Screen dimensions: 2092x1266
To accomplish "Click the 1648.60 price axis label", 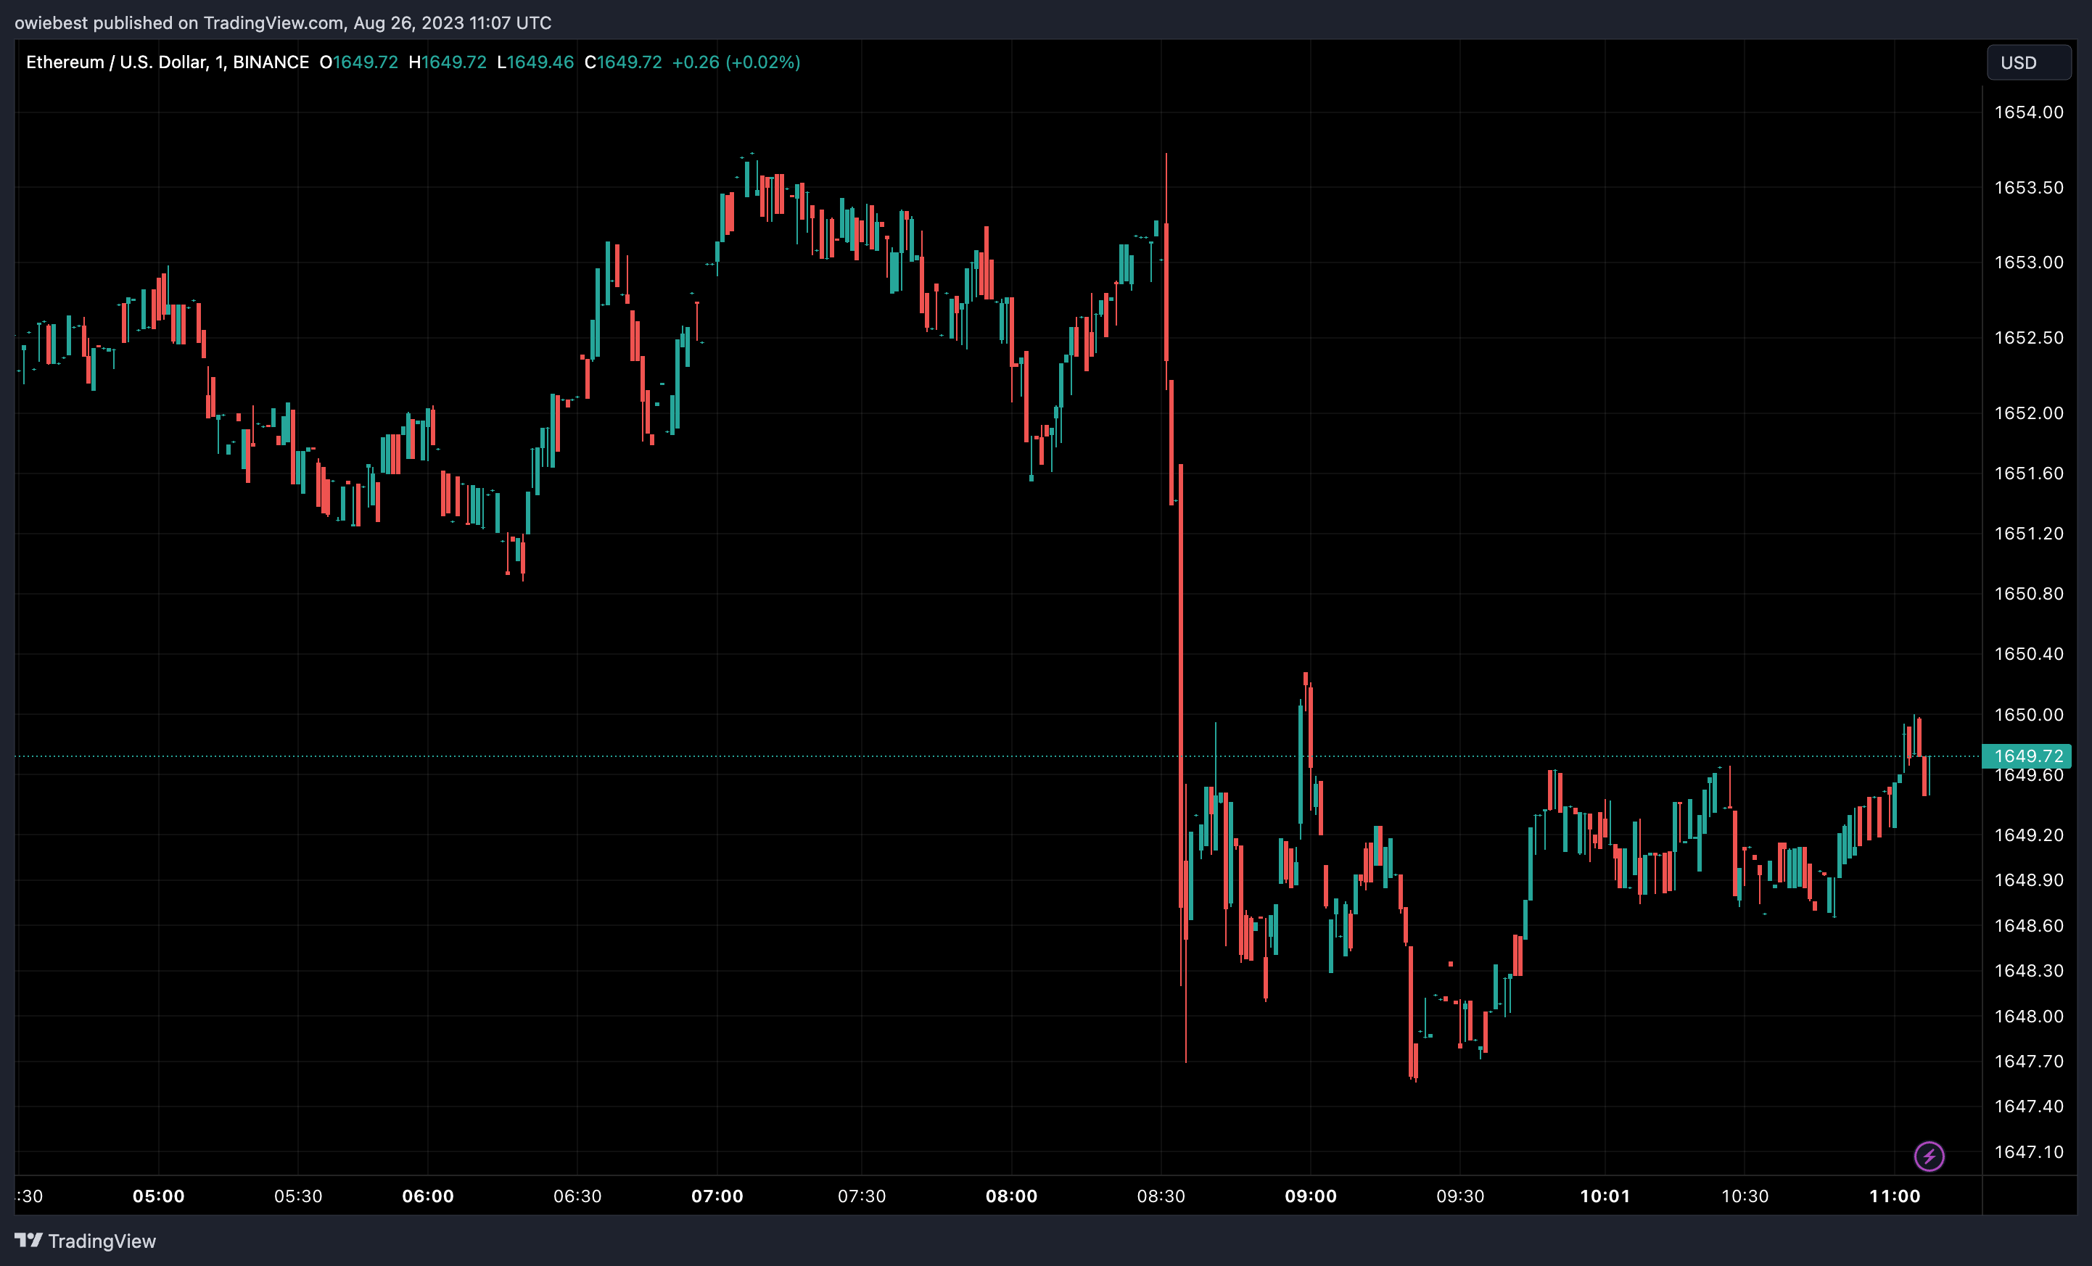I will click(2028, 926).
